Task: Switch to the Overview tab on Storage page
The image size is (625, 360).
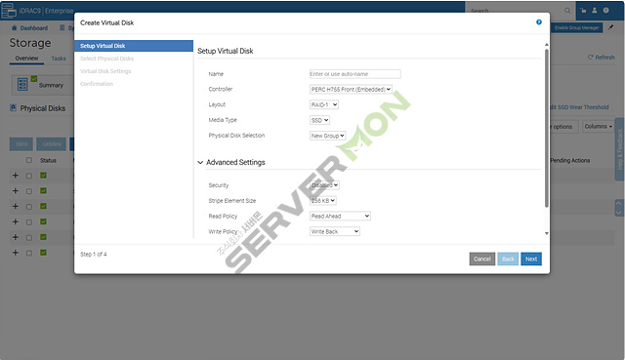Action: pyautogui.click(x=26, y=59)
